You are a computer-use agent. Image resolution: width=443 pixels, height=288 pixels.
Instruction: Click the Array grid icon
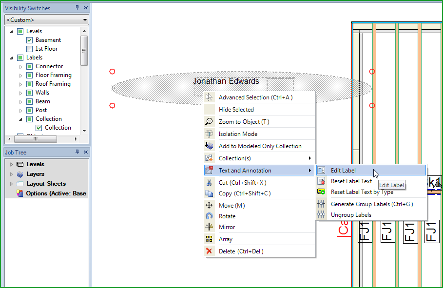coord(209,239)
